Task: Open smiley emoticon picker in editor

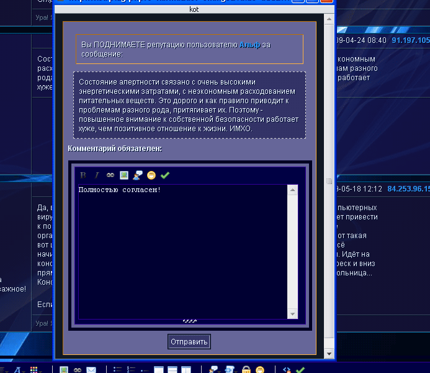Action: tap(151, 175)
